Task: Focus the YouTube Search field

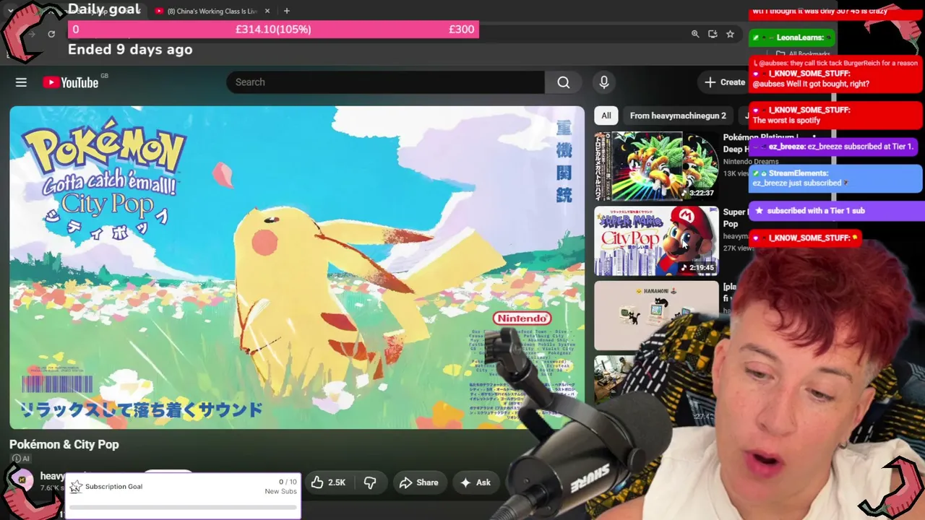Action: [x=385, y=82]
